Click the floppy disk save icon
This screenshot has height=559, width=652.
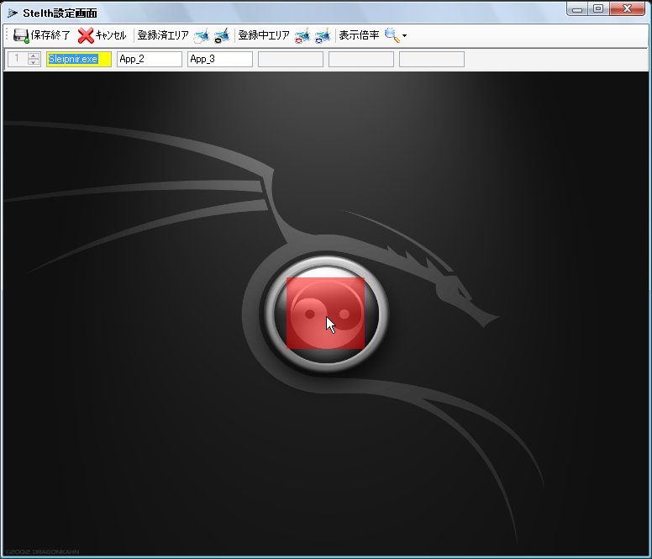tap(21, 36)
